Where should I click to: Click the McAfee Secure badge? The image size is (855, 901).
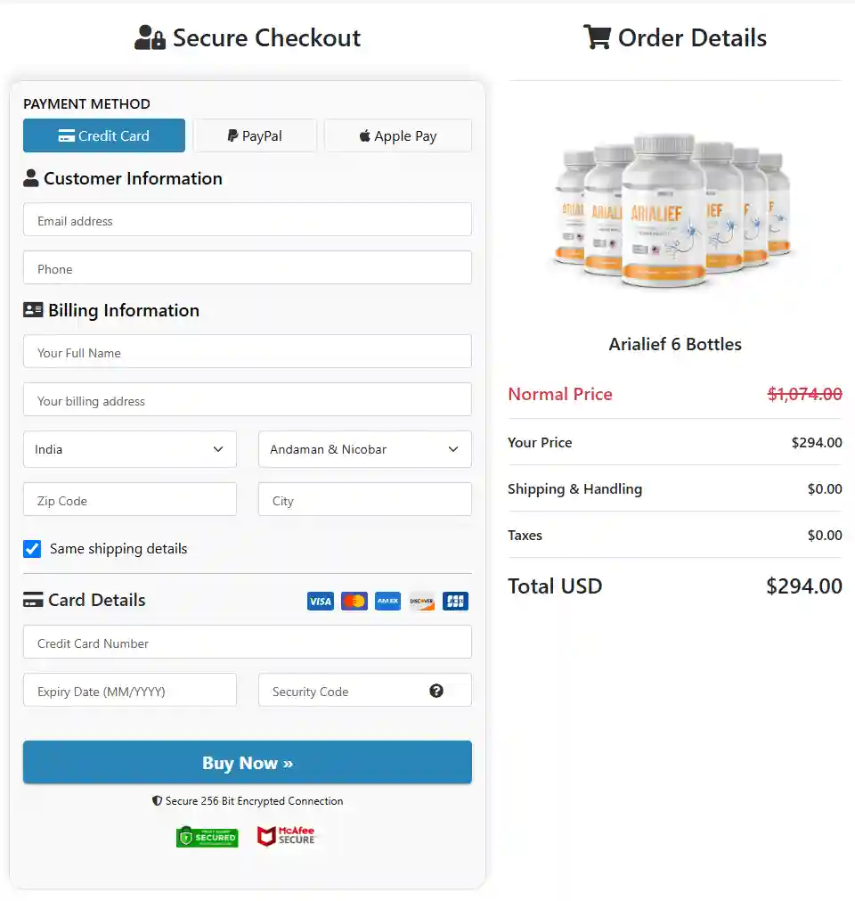tap(287, 836)
